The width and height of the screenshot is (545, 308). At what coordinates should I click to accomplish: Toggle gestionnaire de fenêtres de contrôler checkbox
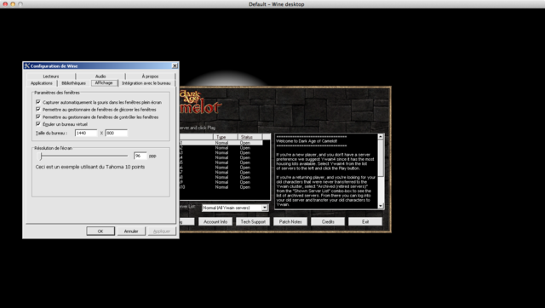point(38,117)
